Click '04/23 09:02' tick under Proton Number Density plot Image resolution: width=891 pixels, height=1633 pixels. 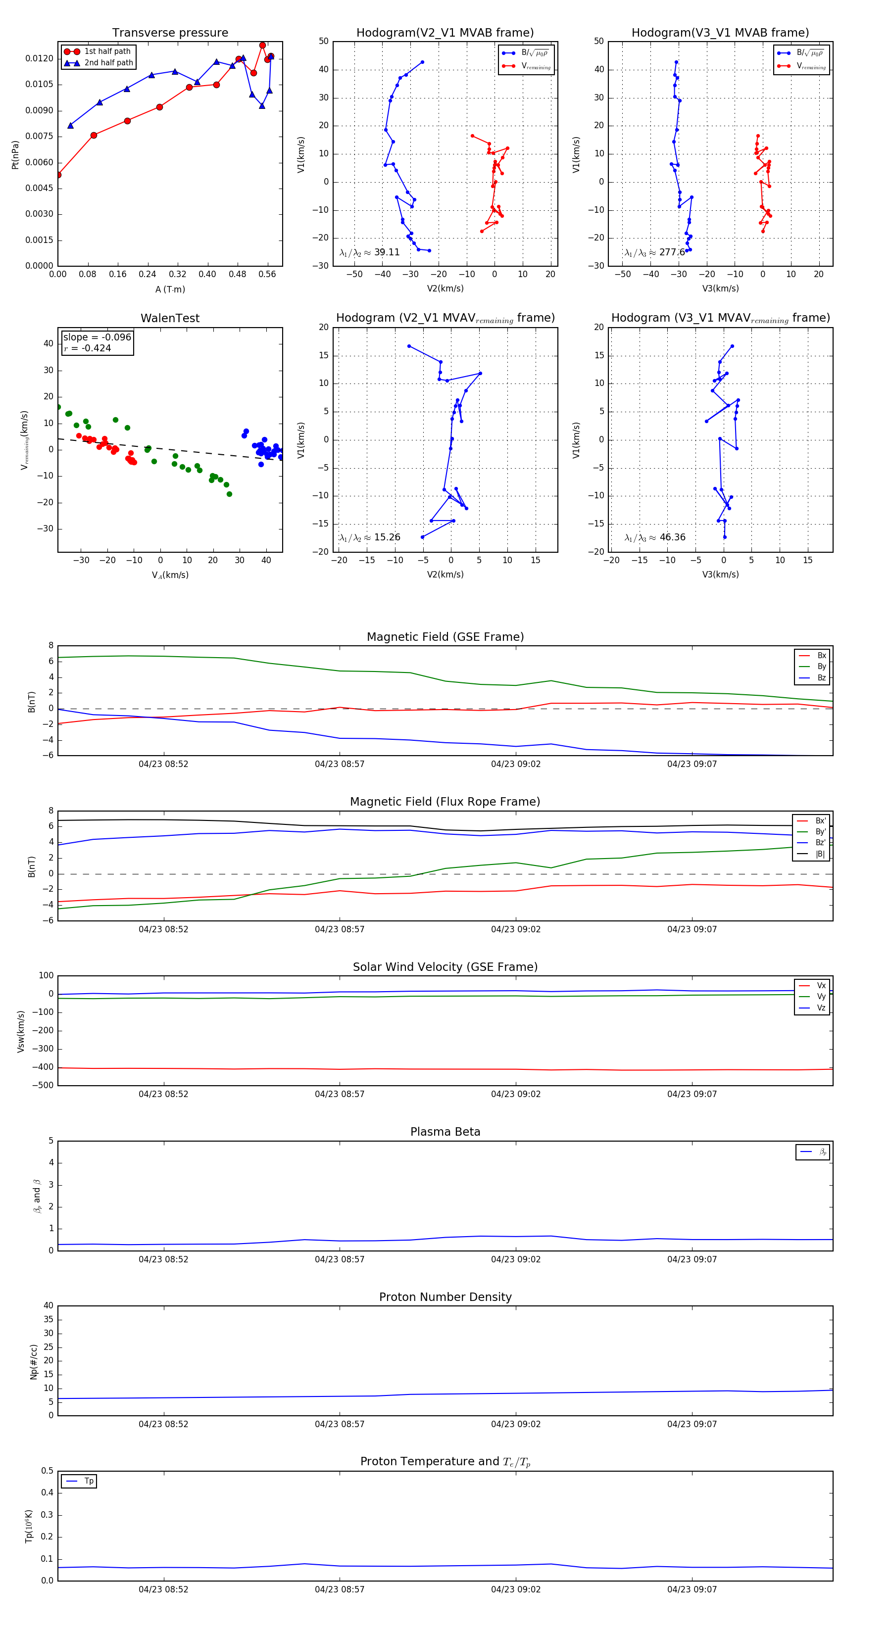[x=516, y=1425]
